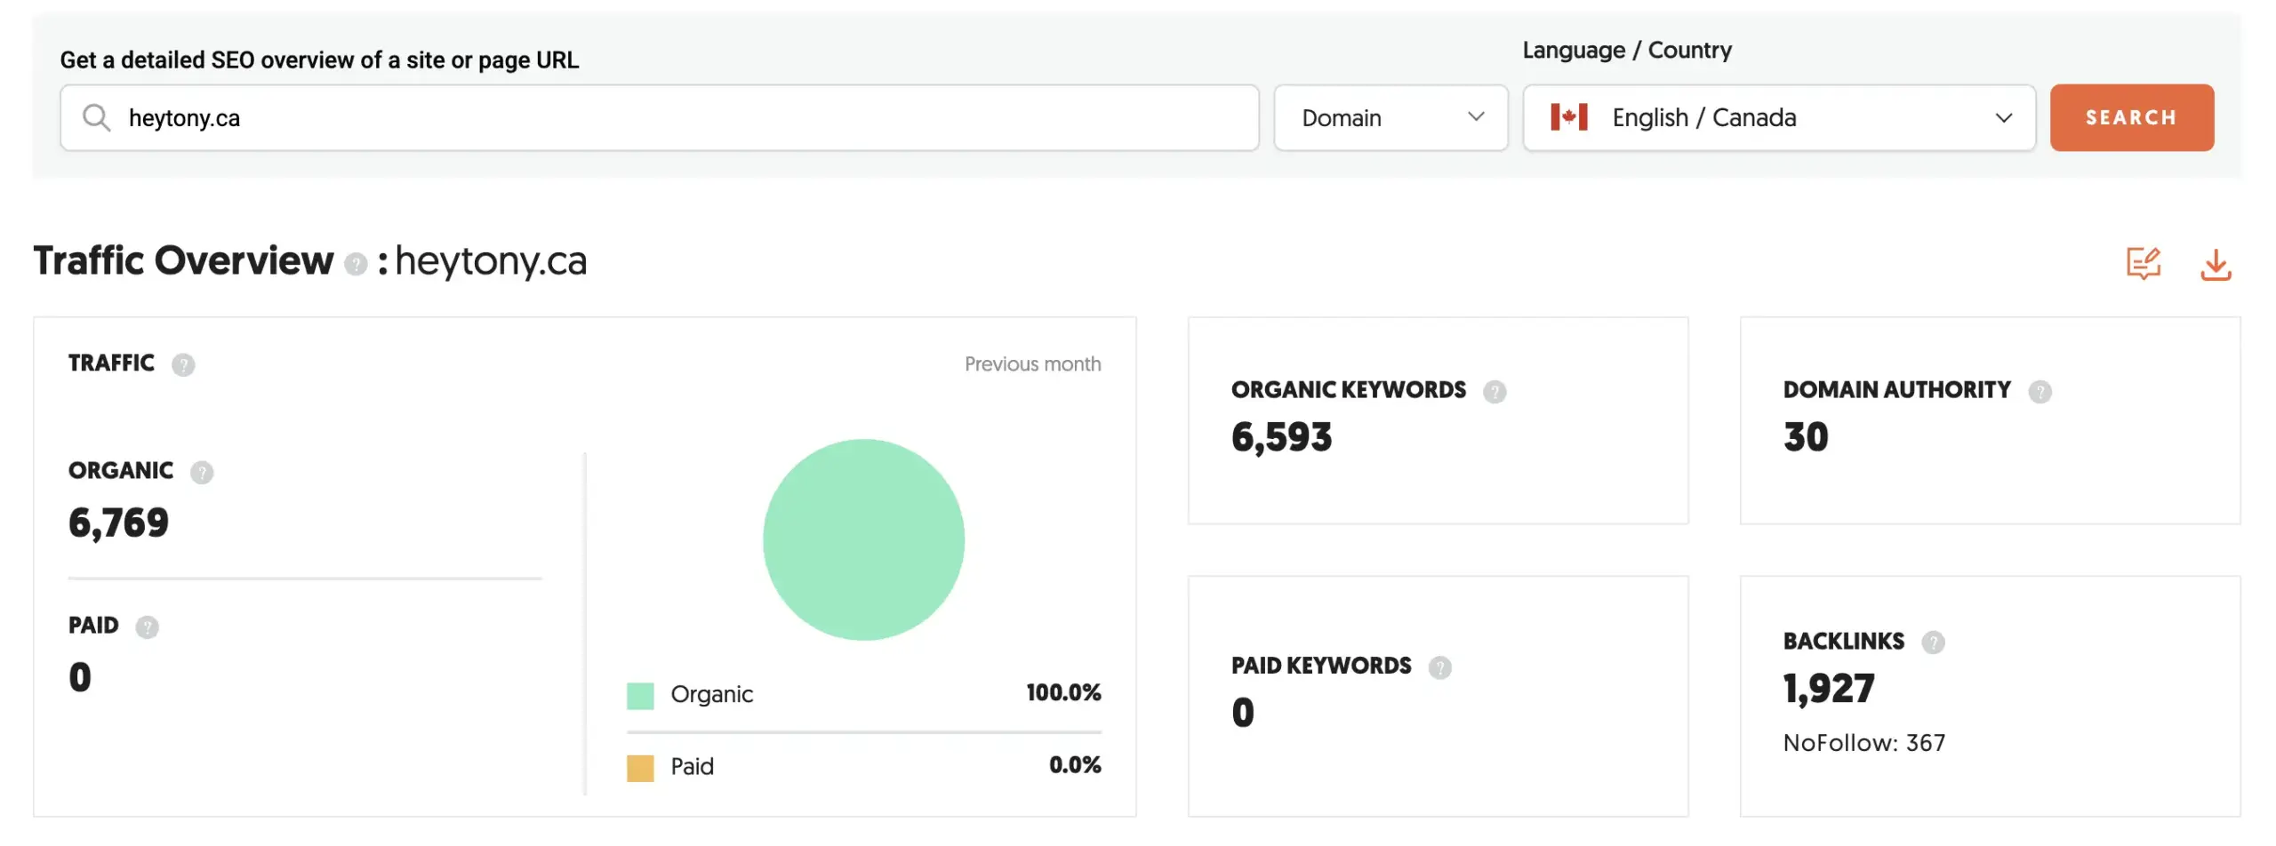Click the chevron on the Domain selector
Image resolution: width=2276 pixels, height=846 pixels.
[1476, 117]
